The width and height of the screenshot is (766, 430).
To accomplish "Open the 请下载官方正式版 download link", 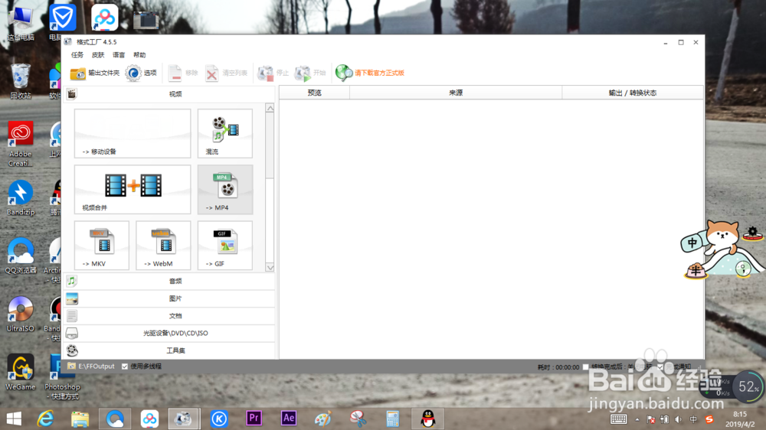I will pyautogui.click(x=370, y=73).
